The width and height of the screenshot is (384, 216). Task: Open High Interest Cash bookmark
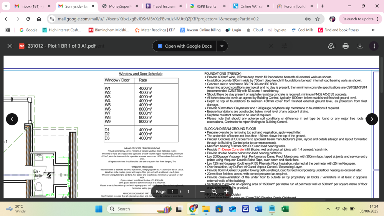point(62,30)
